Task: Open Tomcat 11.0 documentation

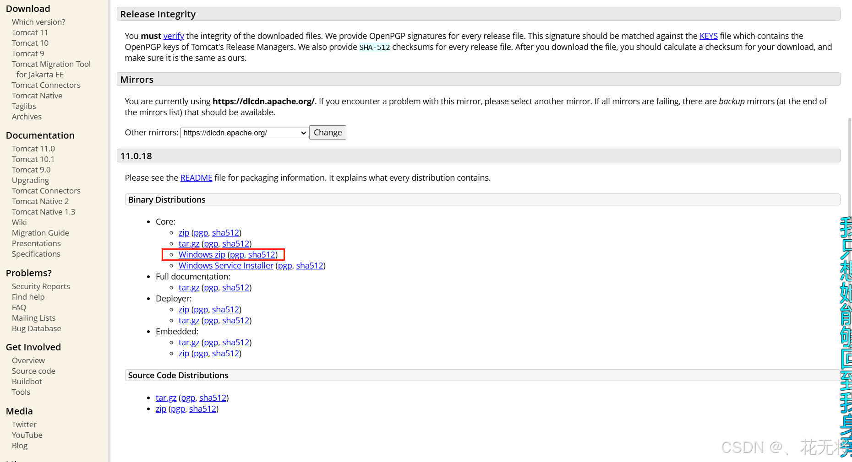Action: coord(33,149)
